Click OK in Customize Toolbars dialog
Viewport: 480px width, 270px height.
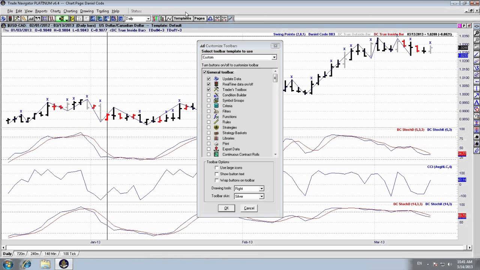pos(226,208)
